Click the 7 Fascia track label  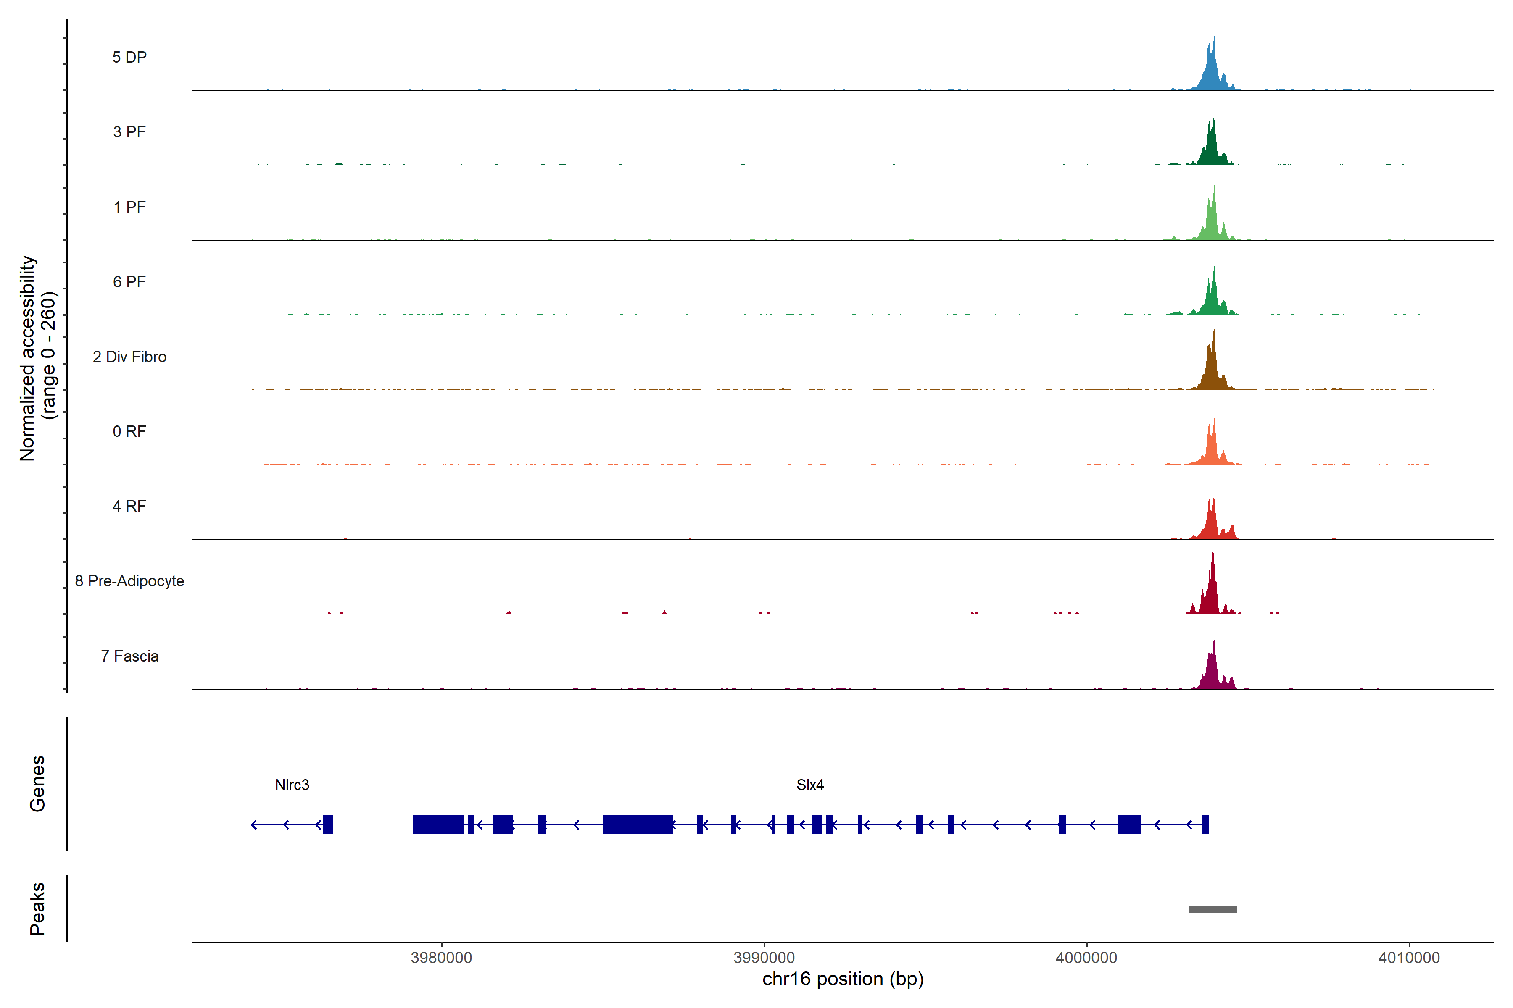[x=129, y=656]
